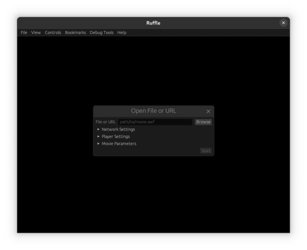Close the Open File or URL dialog
307x250 pixels.
(x=208, y=111)
